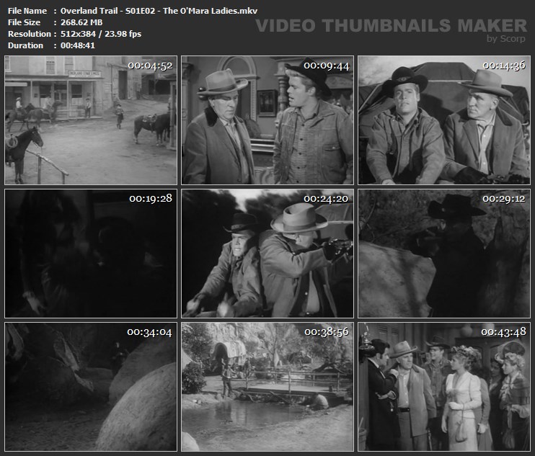Click the file name 'Overland Trail - S01E02 - The O'Mara Ladies.mkv'
This screenshot has height=456, width=535.
159,11
